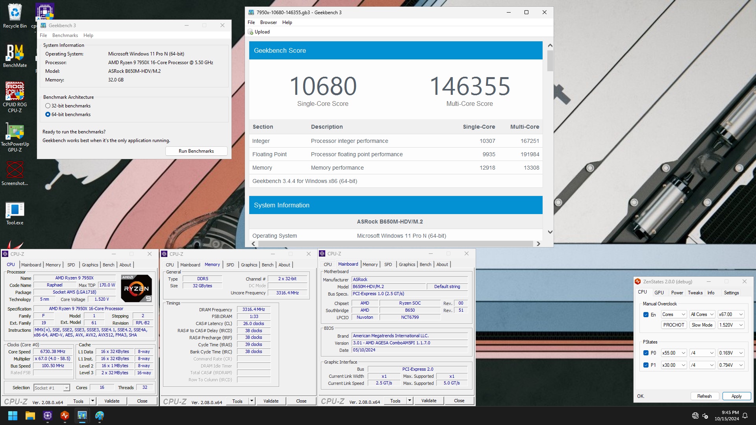
Task: Open File Explorer from the taskbar
Action: coord(30,416)
